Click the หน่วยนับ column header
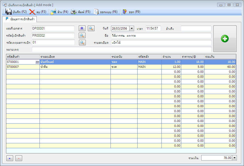The height and width of the screenshot is (166, 244). pyautogui.click(x=124, y=57)
